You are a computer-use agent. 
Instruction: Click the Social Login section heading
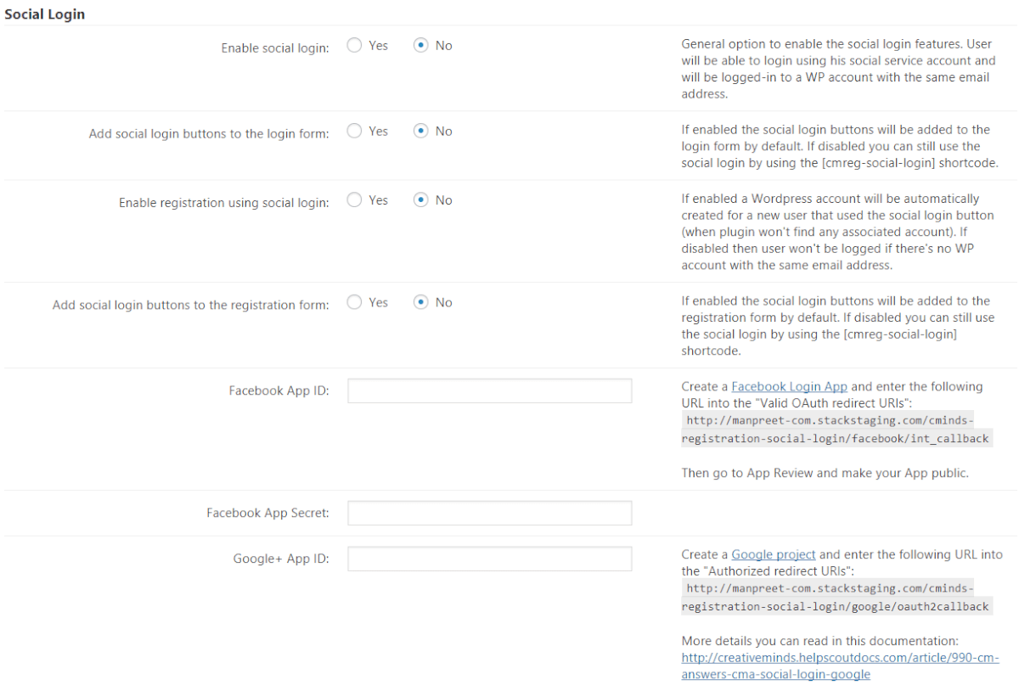pos(44,14)
